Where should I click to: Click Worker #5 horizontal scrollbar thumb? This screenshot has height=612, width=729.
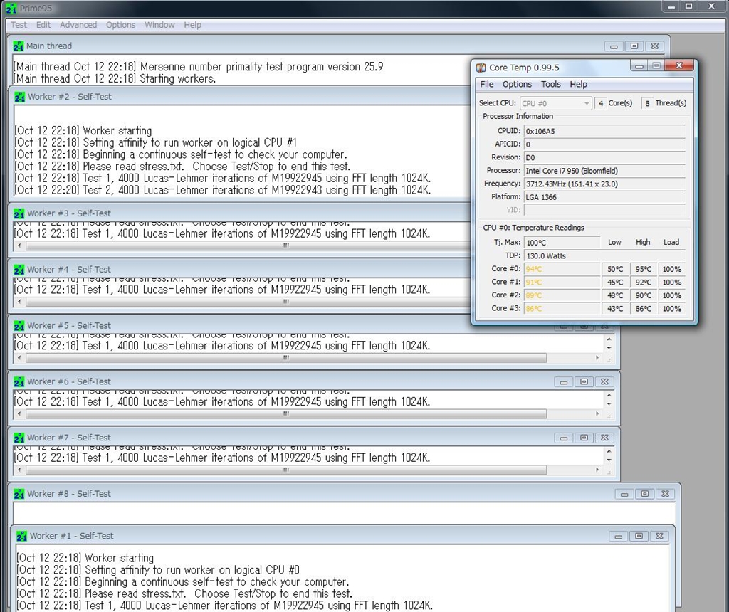286,358
